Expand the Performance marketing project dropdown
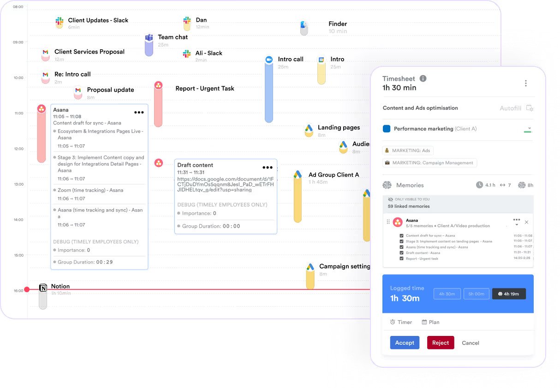Image resolution: width=560 pixels, height=388 pixels. pos(529,129)
